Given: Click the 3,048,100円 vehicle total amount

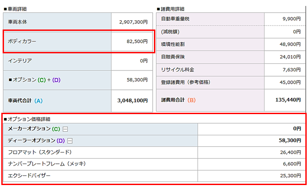Looking at the screenshot, I should [132, 101].
